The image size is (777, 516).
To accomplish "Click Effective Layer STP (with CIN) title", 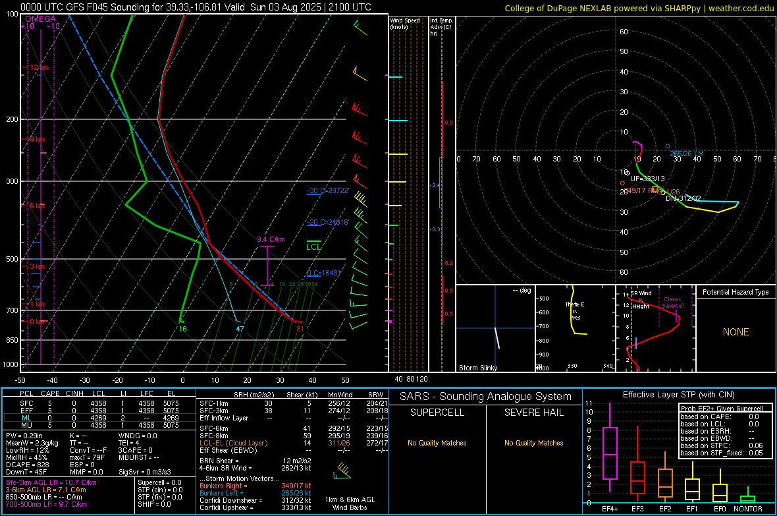I will [678, 395].
